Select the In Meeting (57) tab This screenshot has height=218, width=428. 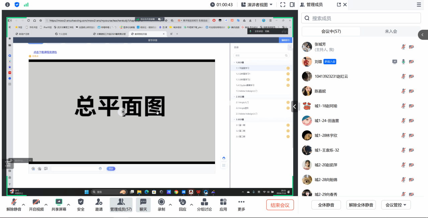point(331,31)
